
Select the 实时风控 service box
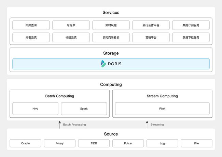[x=111, y=25]
